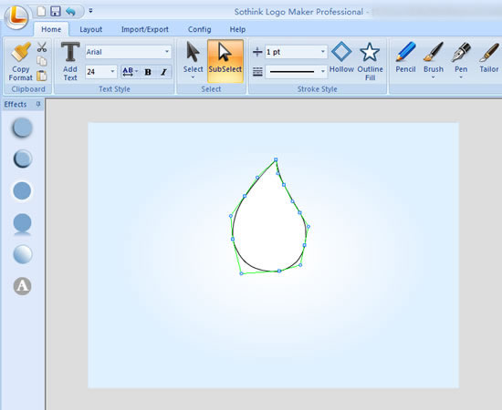Copy selection with the duplicate pages icon

42,61
